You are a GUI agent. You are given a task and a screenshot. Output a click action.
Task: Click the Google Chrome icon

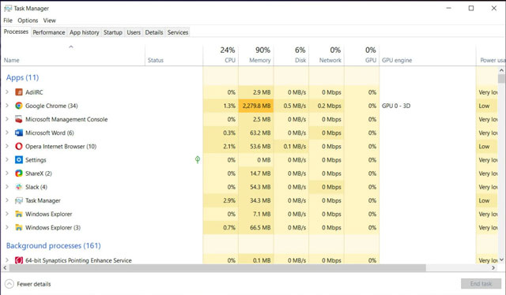pyautogui.click(x=19, y=106)
